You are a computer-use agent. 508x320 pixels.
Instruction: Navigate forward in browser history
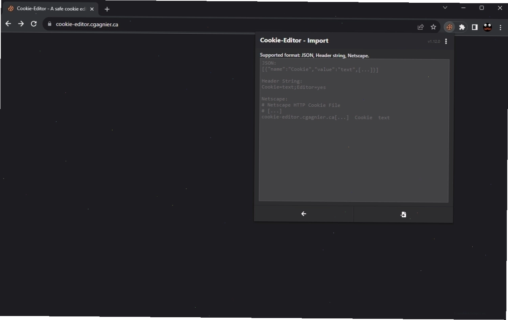tap(21, 24)
